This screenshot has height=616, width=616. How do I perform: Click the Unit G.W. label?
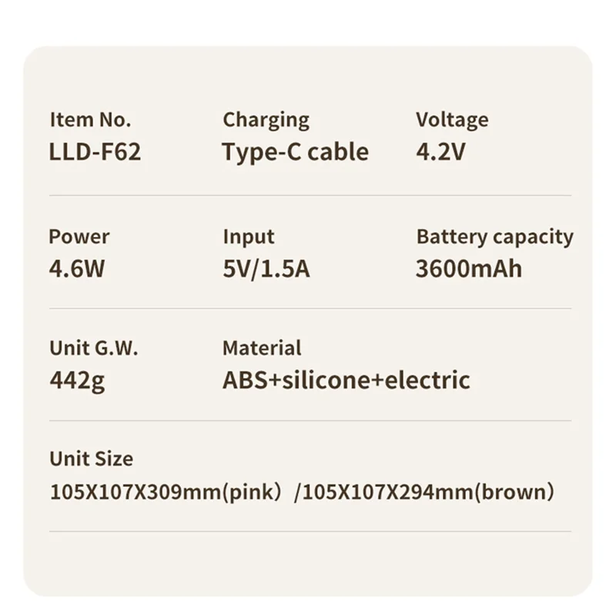(94, 348)
